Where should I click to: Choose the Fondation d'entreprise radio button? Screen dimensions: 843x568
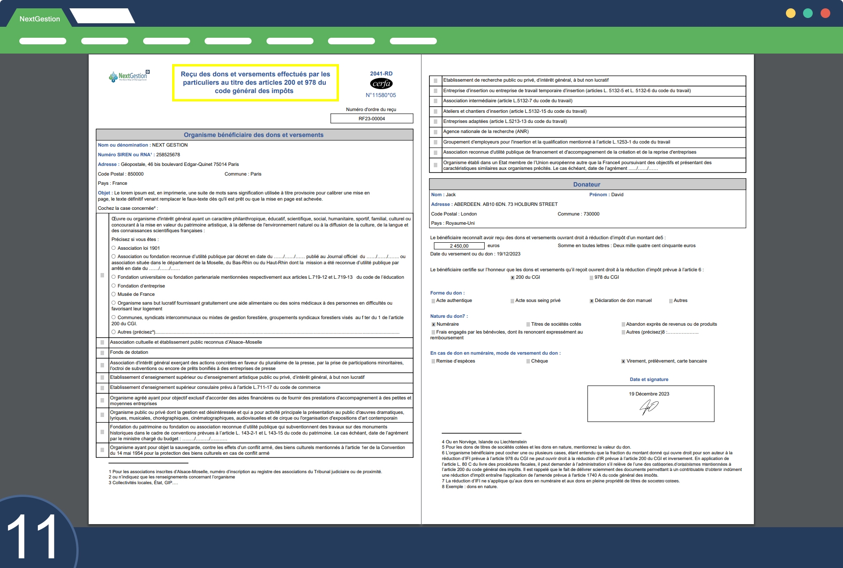tap(114, 286)
